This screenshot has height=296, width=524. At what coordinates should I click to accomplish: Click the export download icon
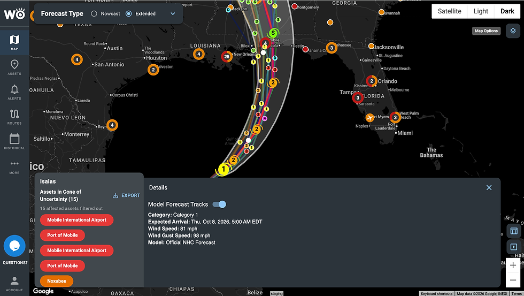point(115,196)
